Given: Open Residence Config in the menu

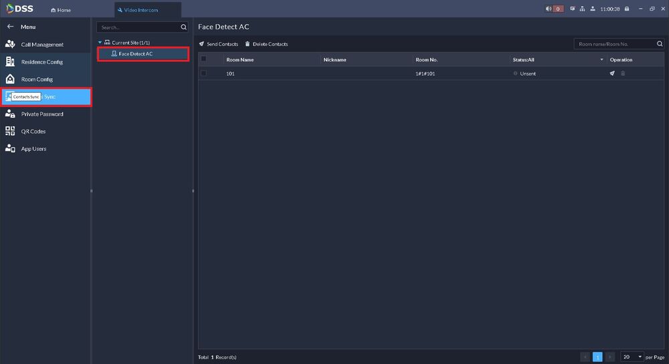Looking at the screenshot, I should point(41,62).
